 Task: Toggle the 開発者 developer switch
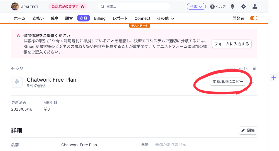[254, 18]
